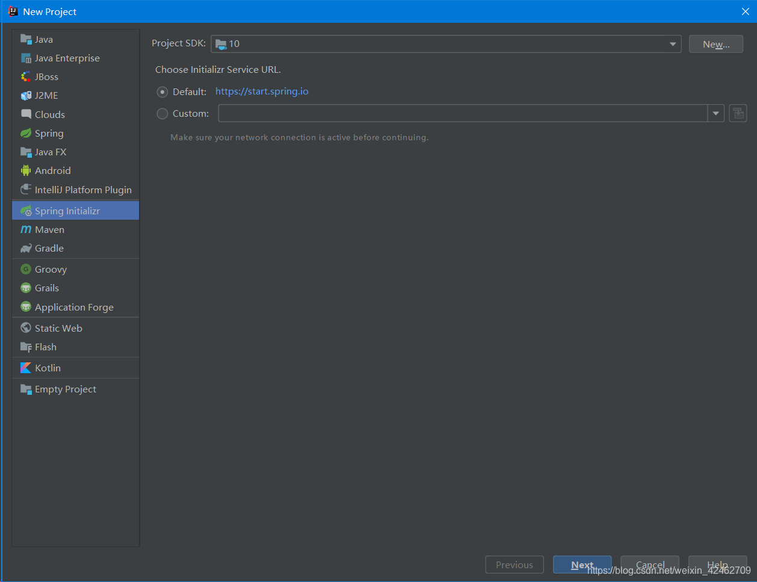Viewport: 757px width, 582px height.
Task: Click the New... SDK button
Action: tap(716, 44)
